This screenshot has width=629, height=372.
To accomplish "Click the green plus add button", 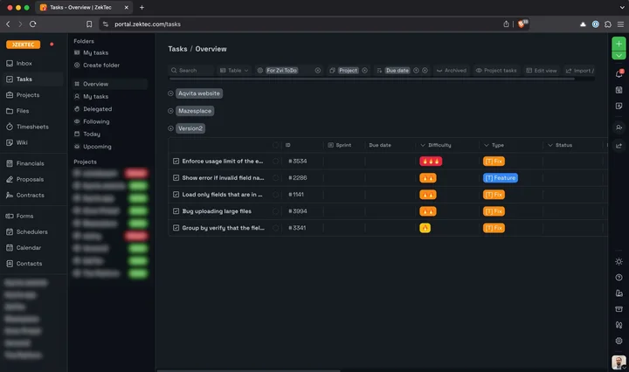I will coord(619,44).
